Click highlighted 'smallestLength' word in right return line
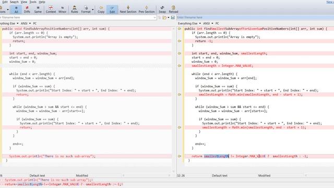 point(216,156)
